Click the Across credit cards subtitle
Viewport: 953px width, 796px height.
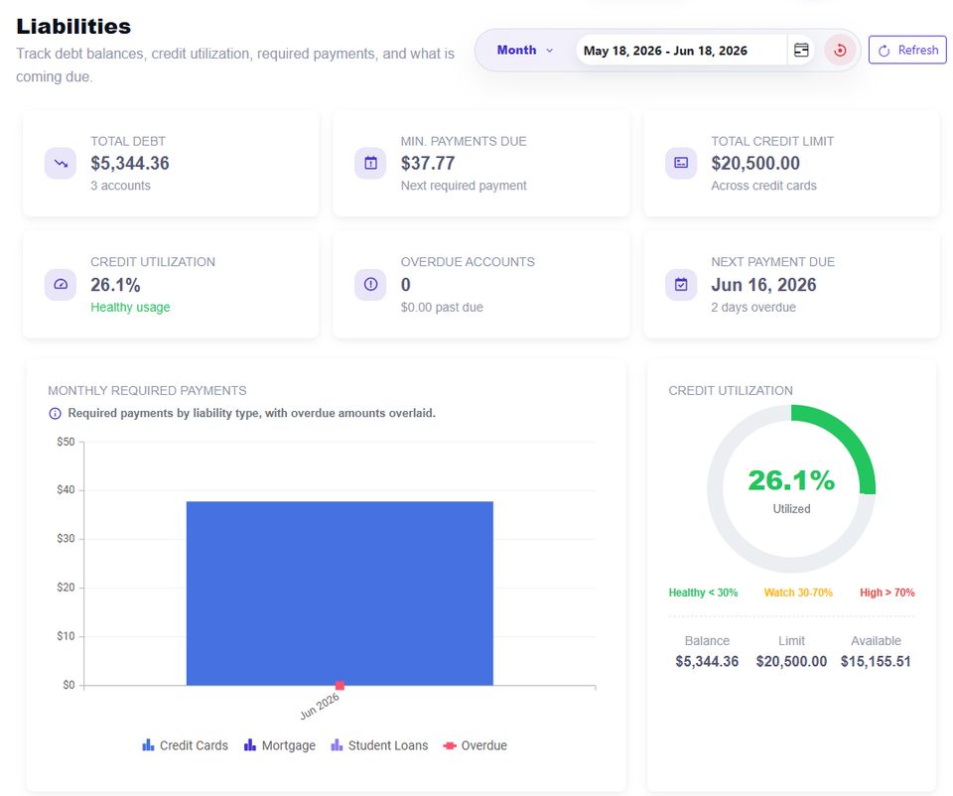[x=764, y=186]
